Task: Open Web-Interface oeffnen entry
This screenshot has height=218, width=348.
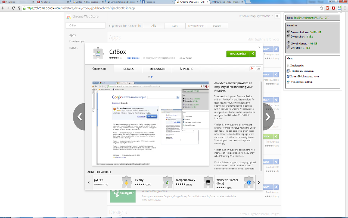Action: 300,82
